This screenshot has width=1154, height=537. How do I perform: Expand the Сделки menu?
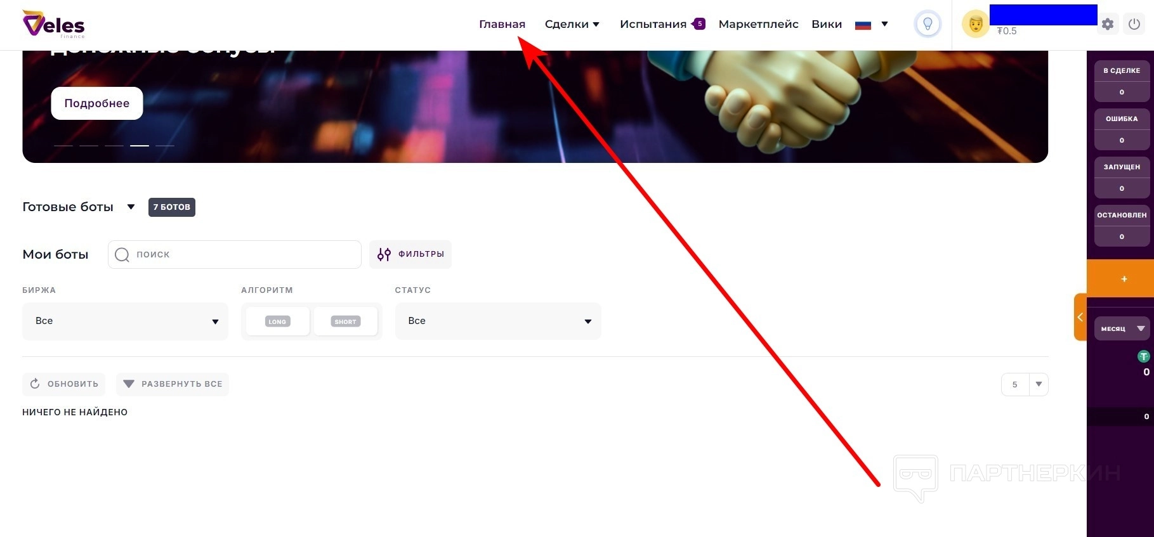pyautogui.click(x=572, y=24)
